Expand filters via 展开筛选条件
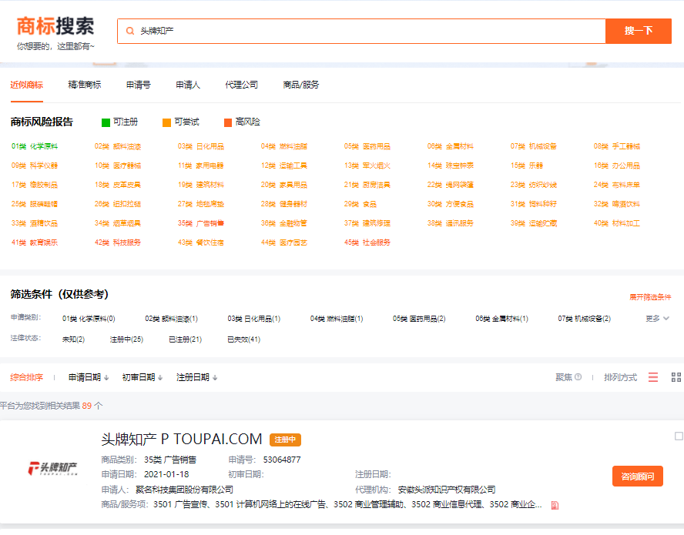684x535 pixels. click(650, 297)
